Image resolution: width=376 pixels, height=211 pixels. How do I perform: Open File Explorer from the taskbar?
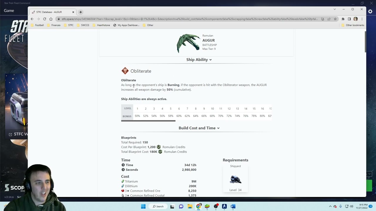tap(190, 206)
